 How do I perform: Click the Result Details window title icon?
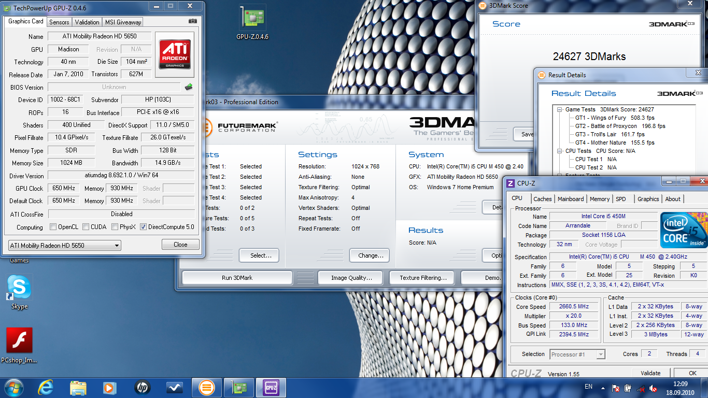[542, 75]
